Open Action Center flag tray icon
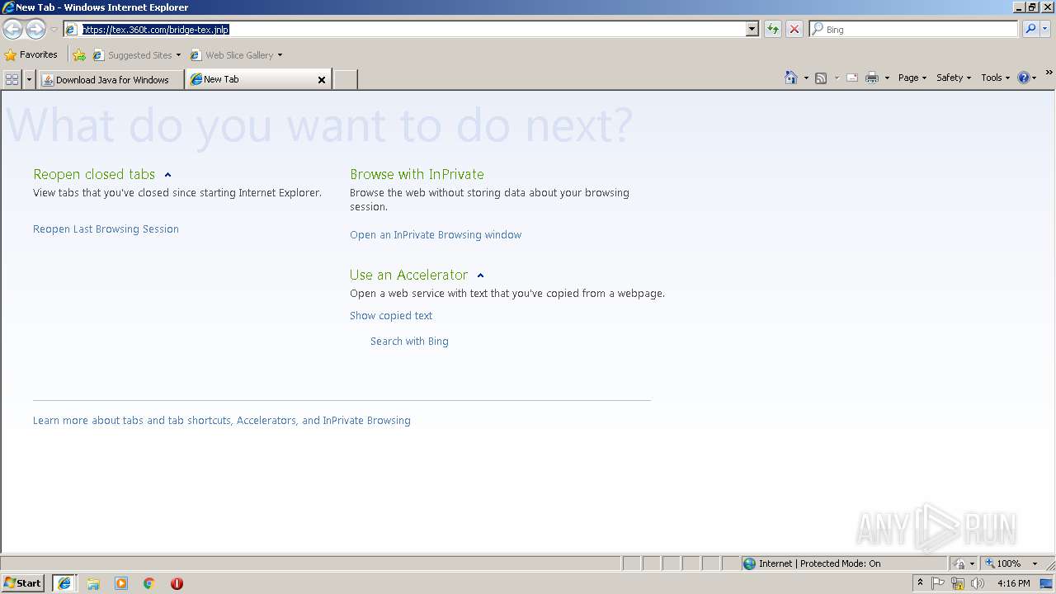This screenshot has width=1056, height=594. pyautogui.click(x=938, y=583)
